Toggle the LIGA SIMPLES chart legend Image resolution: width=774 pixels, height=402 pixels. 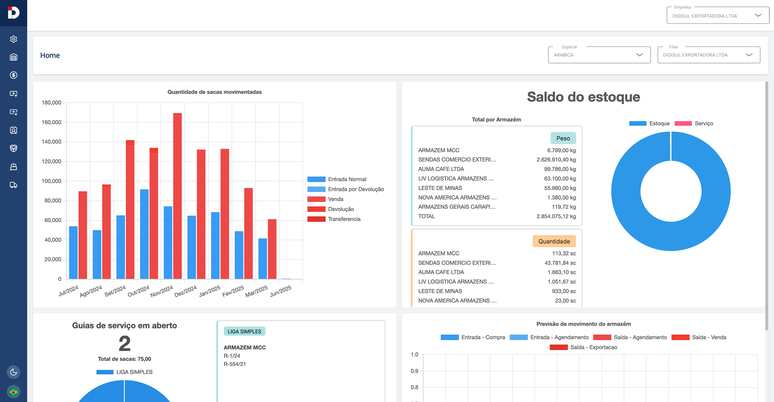click(124, 372)
